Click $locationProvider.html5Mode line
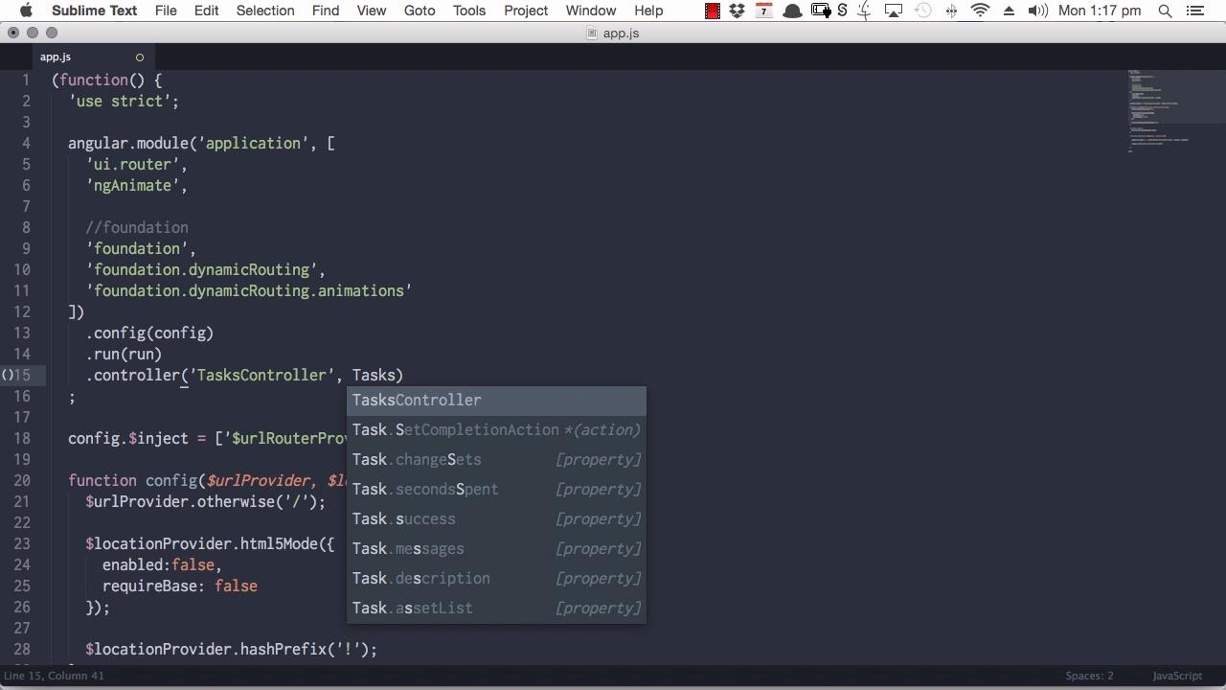 pyautogui.click(x=210, y=543)
